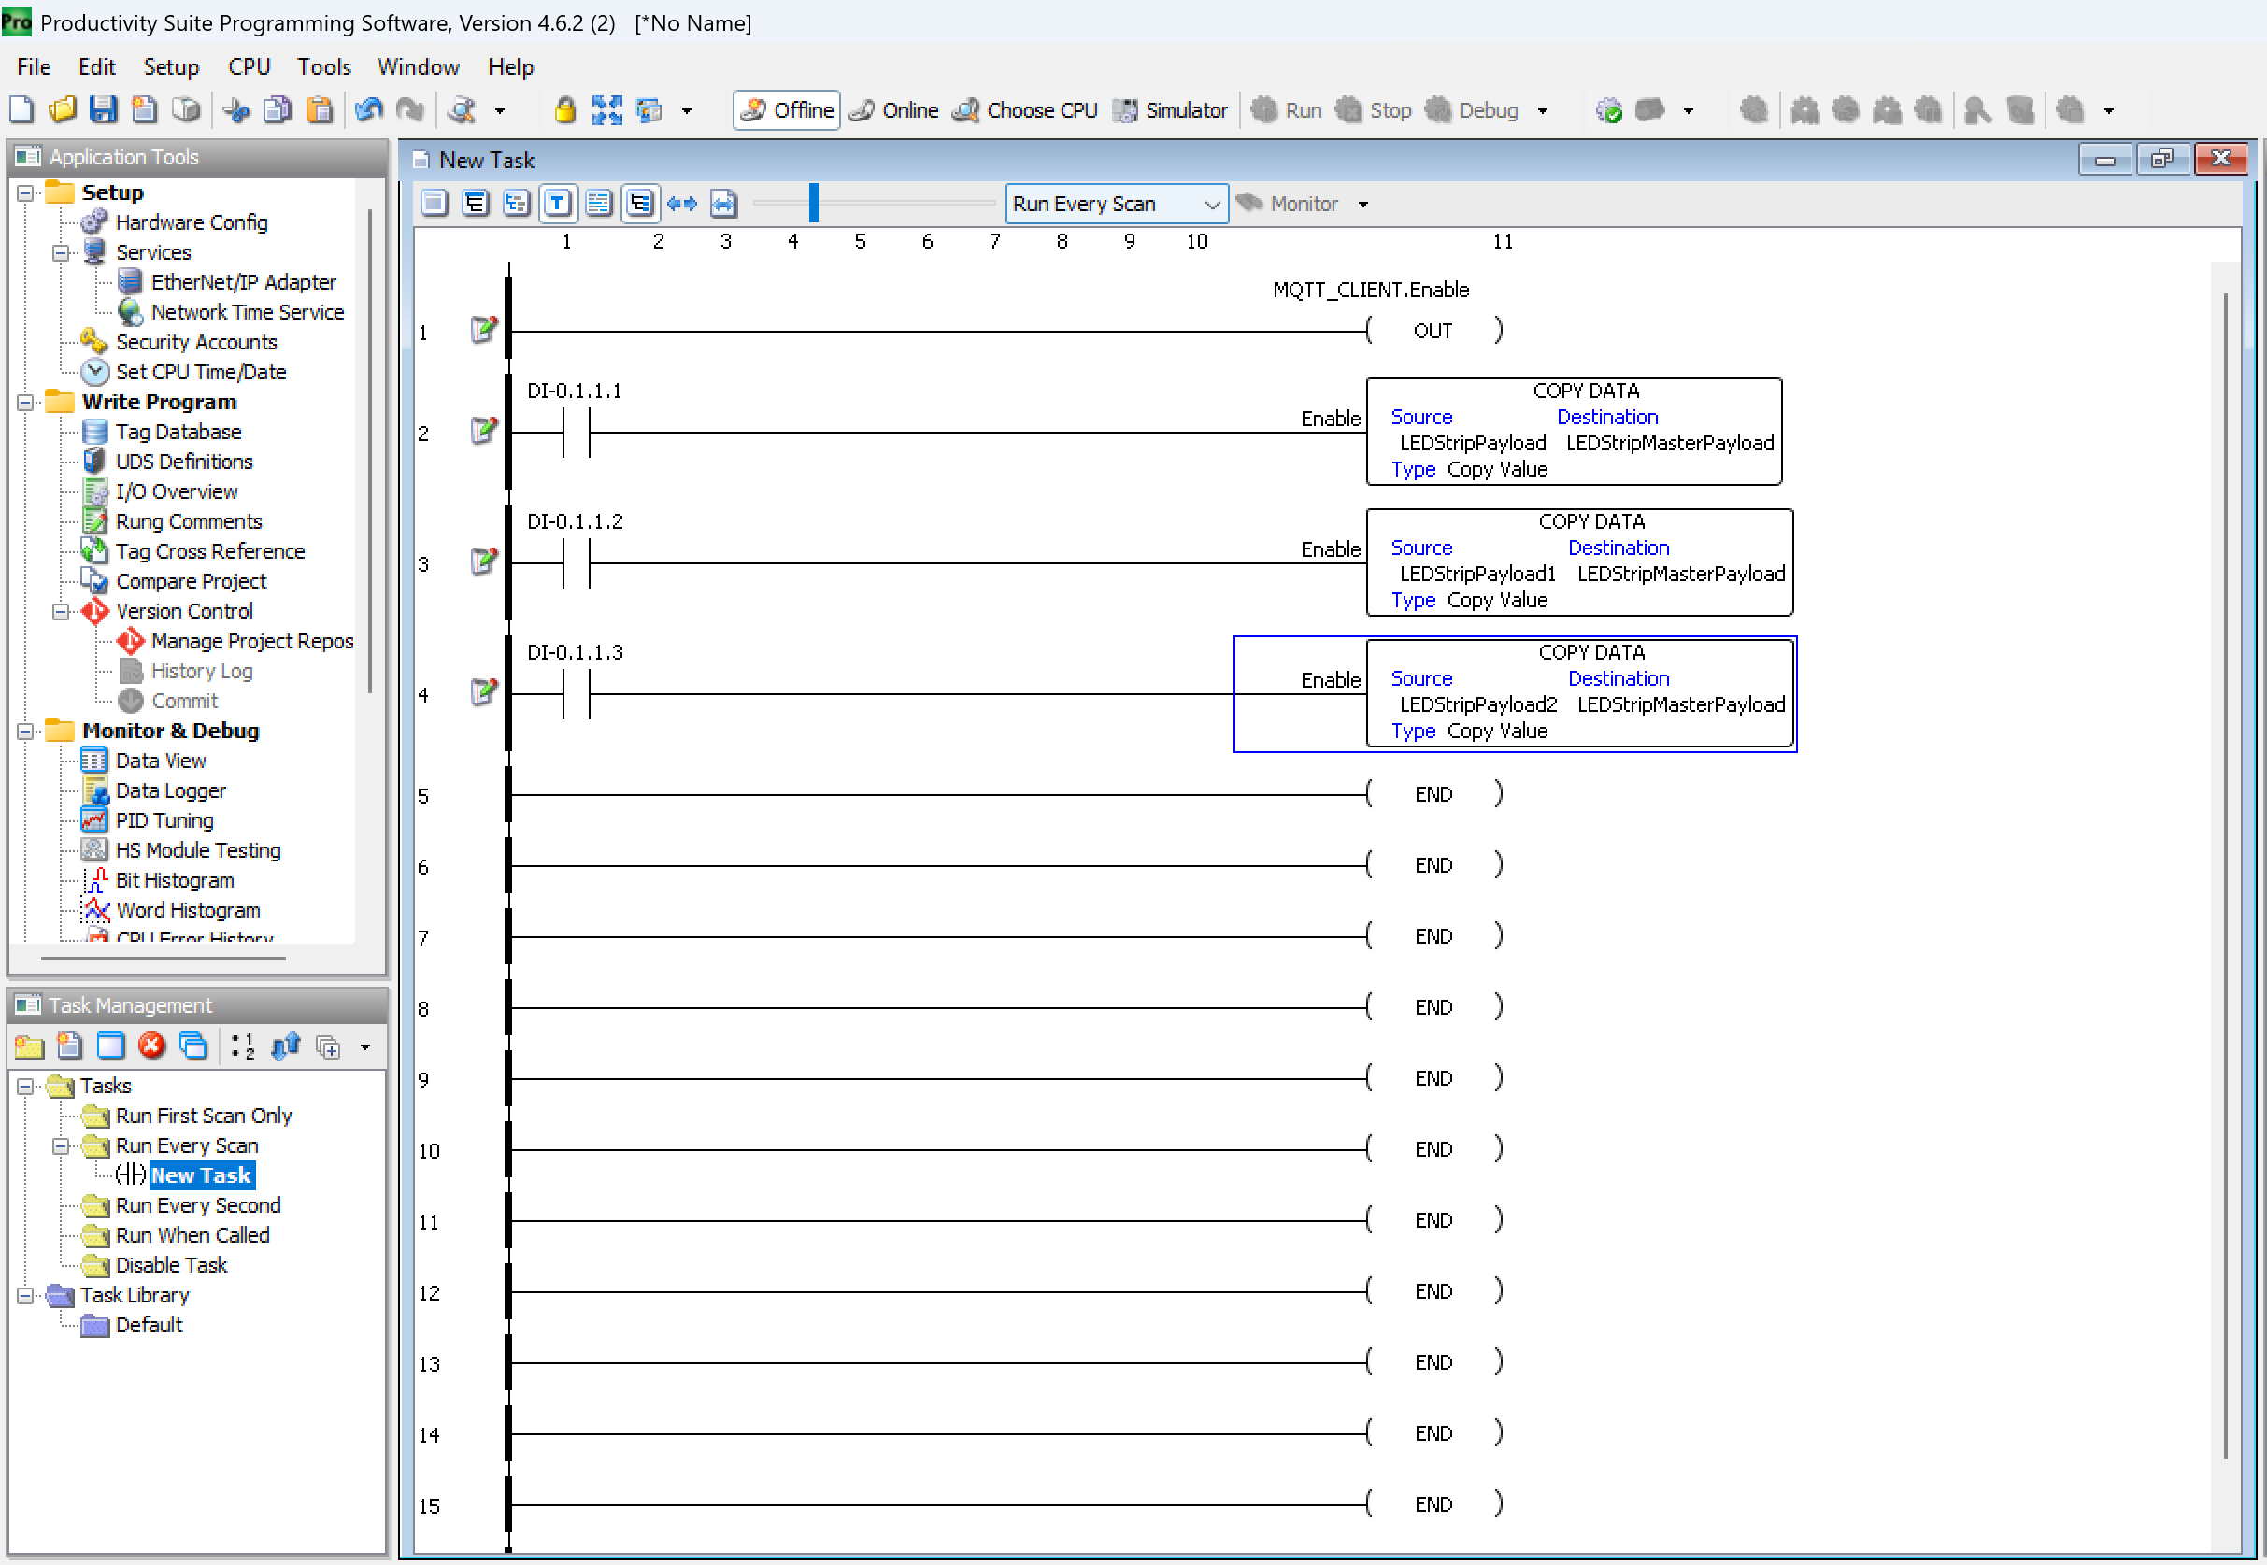
Task: Click the padlock icon in toolbar
Action: 564,110
